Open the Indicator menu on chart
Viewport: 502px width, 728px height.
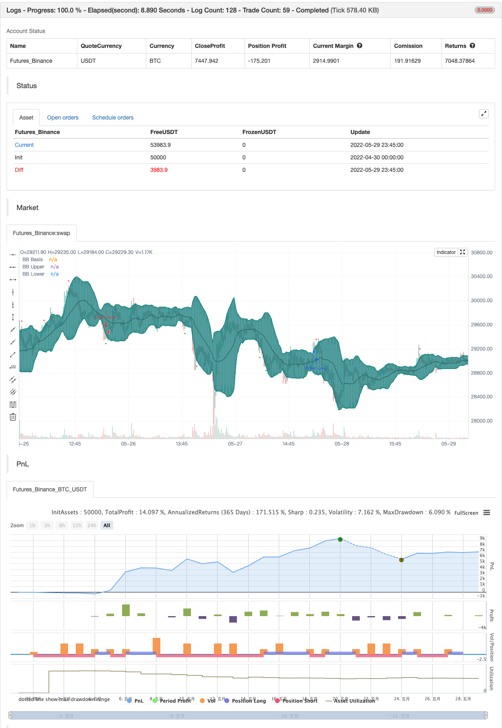[x=446, y=252]
